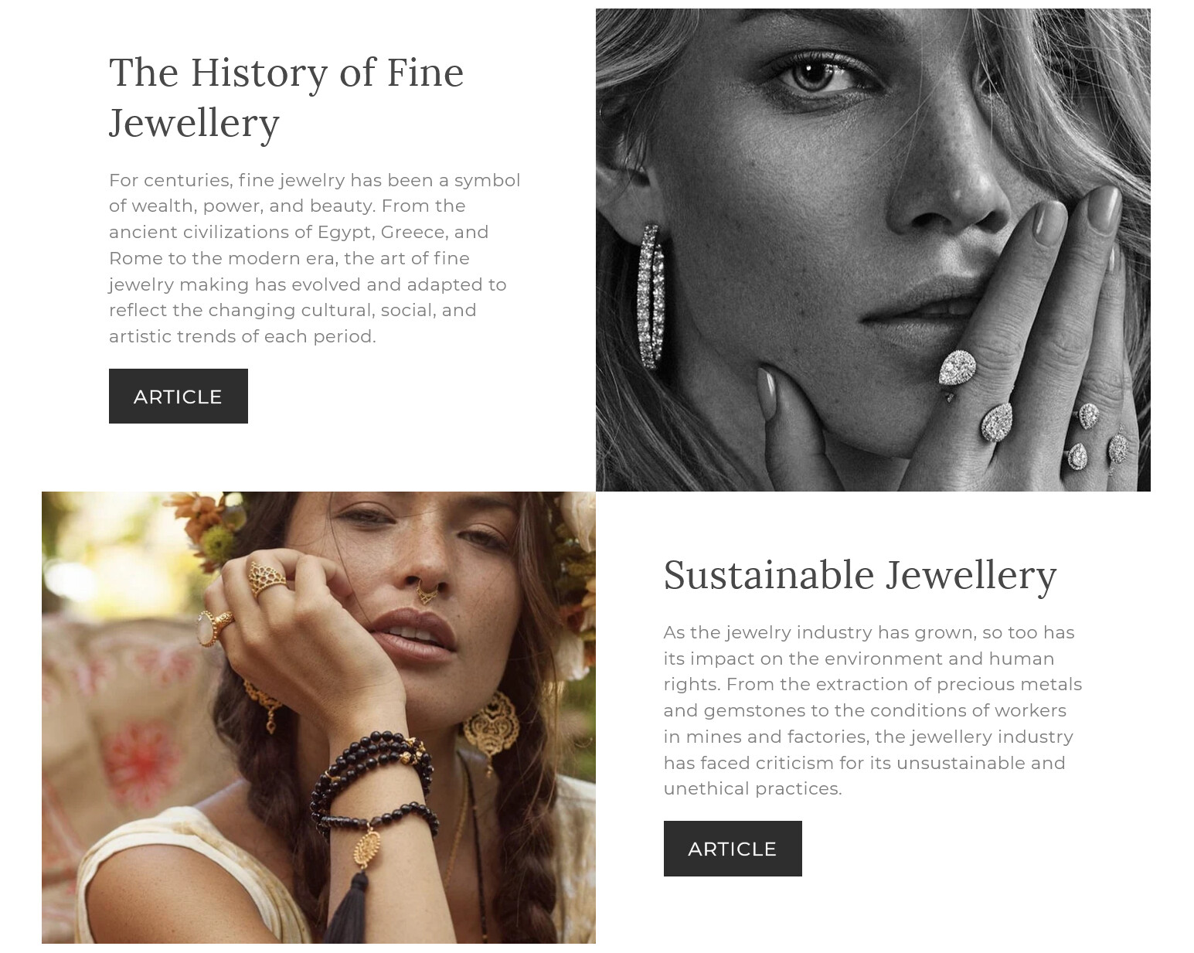Click the gold honeycomb ring on the finger
1194x953 pixels.
click(267, 577)
